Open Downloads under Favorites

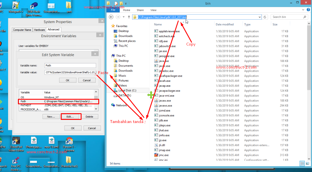(x=125, y=36)
